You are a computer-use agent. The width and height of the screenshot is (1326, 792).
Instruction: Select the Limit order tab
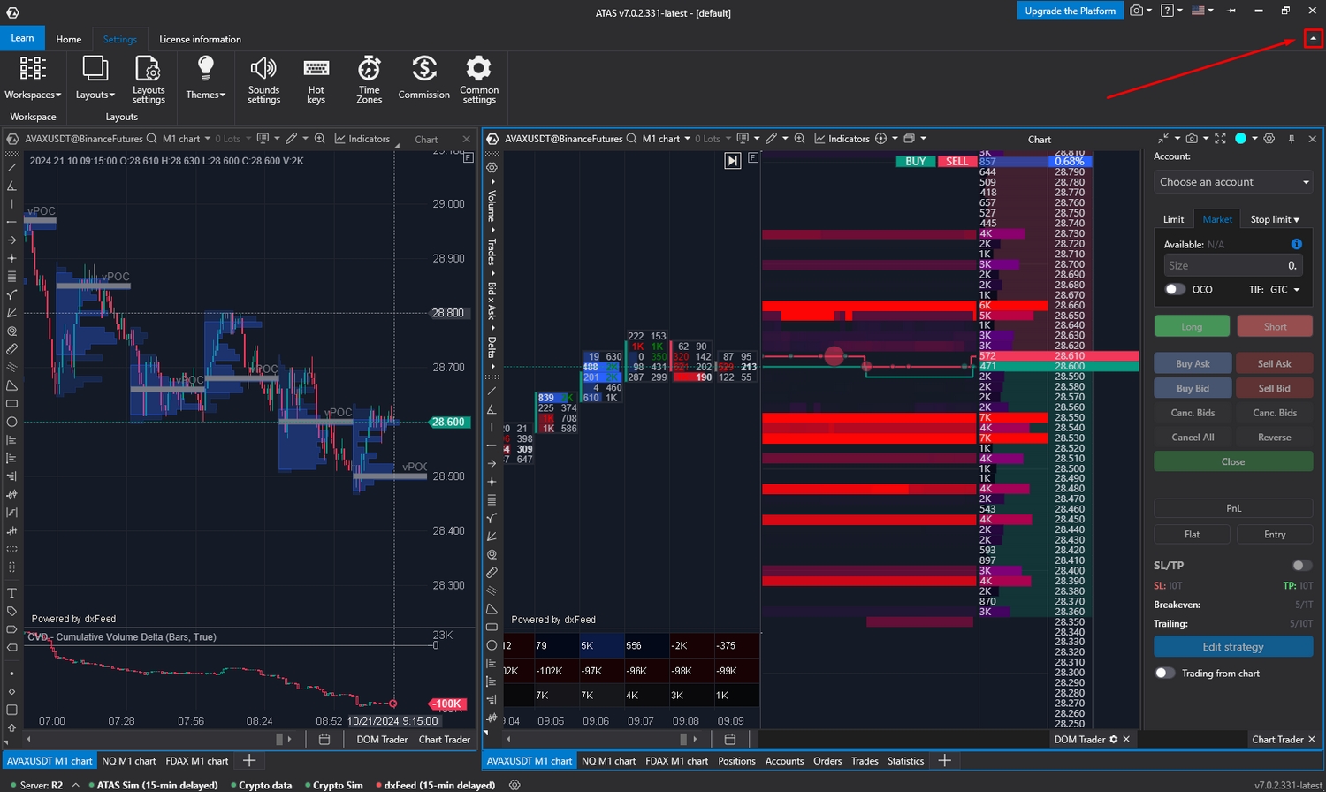pyautogui.click(x=1173, y=219)
